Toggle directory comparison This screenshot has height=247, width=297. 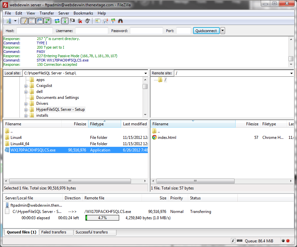[x=105, y=21]
